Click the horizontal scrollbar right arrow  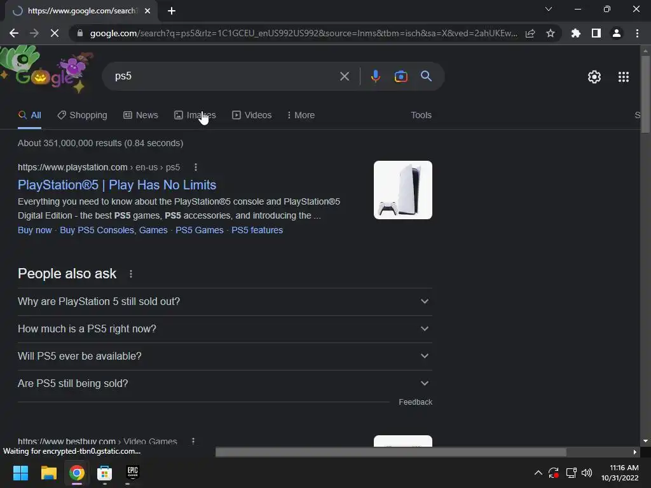pos(634,452)
